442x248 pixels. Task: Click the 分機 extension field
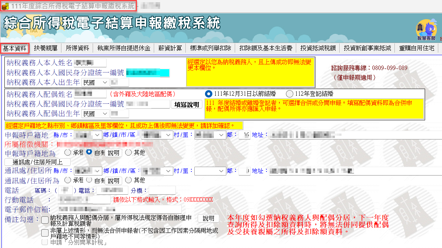point(162,190)
